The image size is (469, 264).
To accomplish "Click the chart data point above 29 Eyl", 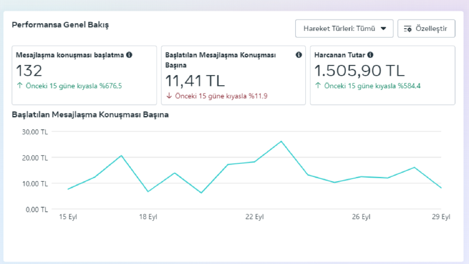I will tap(441, 188).
